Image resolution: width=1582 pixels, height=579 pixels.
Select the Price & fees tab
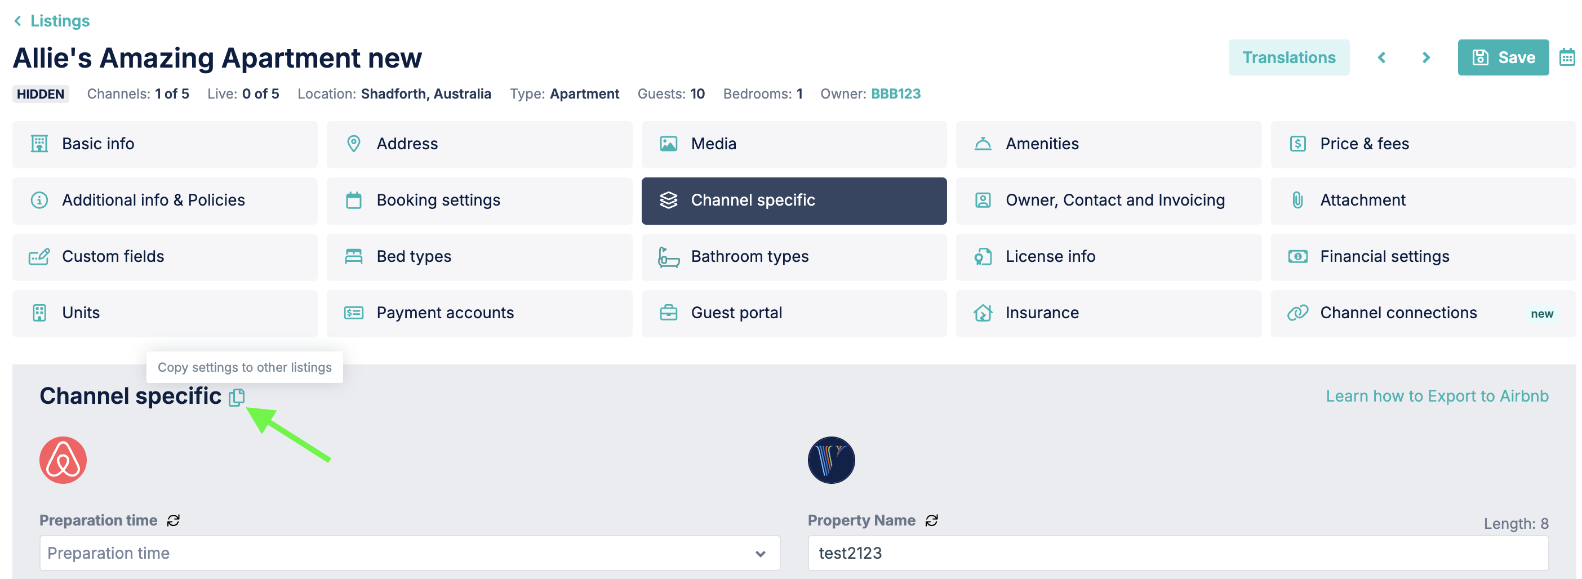pyautogui.click(x=1423, y=144)
